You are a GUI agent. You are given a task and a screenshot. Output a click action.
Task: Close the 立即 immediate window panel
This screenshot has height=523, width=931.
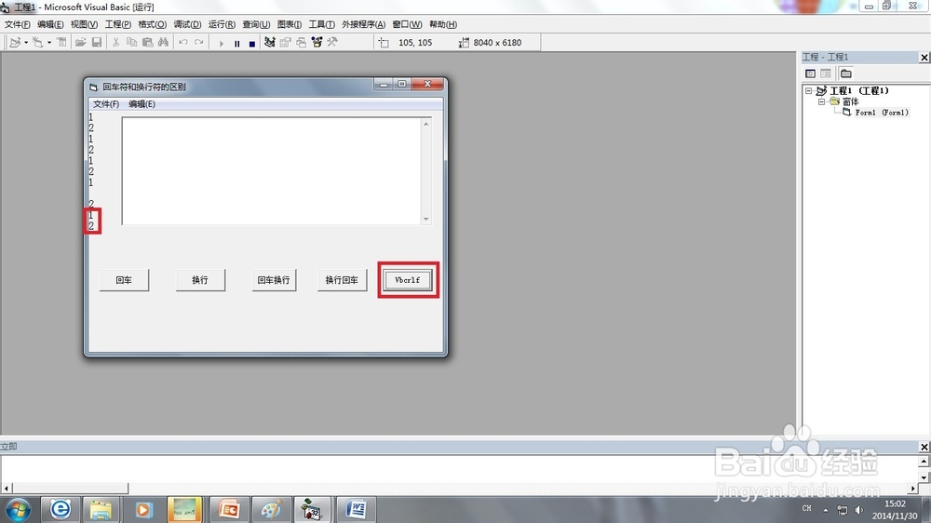924,447
